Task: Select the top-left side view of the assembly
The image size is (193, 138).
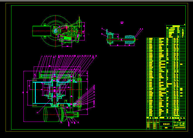Action: tap(59, 31)
